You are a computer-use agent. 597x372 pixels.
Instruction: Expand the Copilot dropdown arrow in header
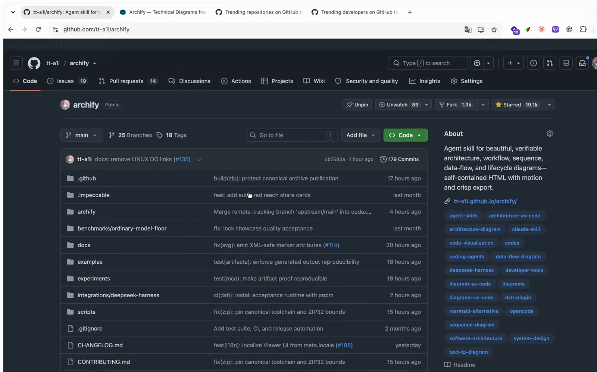pos(488,63)
